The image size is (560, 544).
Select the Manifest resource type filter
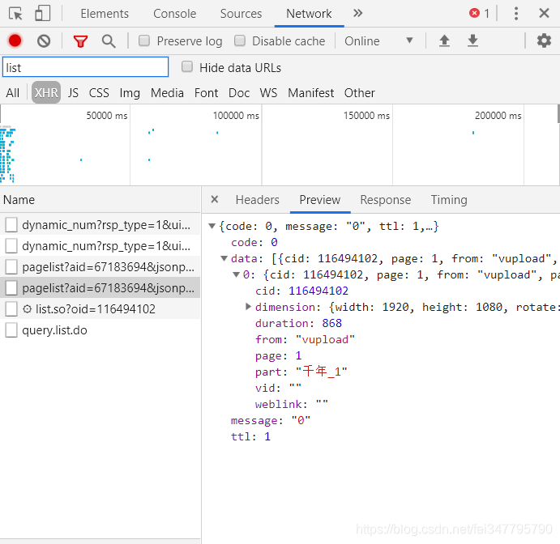tap(311, 93)
